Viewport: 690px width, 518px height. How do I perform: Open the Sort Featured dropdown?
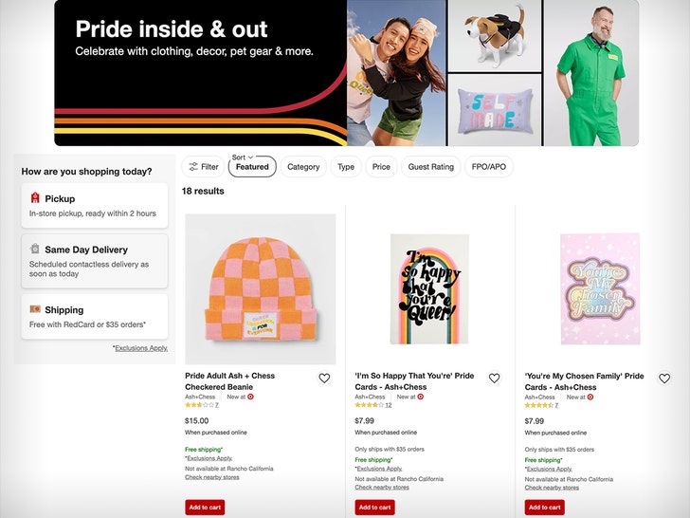[252, 167]
